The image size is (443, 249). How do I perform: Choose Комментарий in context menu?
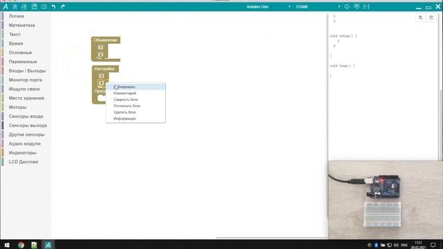pos(136,93)
